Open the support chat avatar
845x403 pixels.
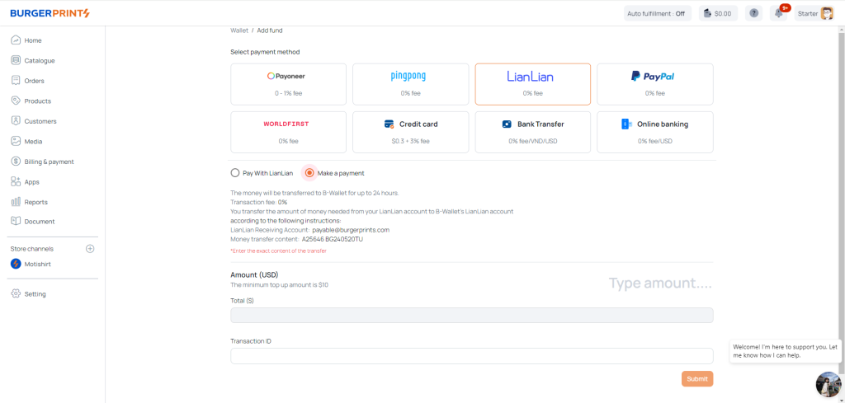coord(828,384)
